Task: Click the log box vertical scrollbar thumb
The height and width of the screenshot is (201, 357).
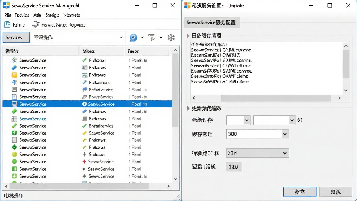Action: [345, 64]
